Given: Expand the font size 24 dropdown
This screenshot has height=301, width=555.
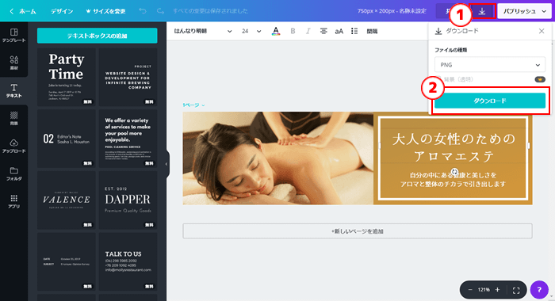Looking at the screenshot, I should pyautogui.click(x=251, y=31).
